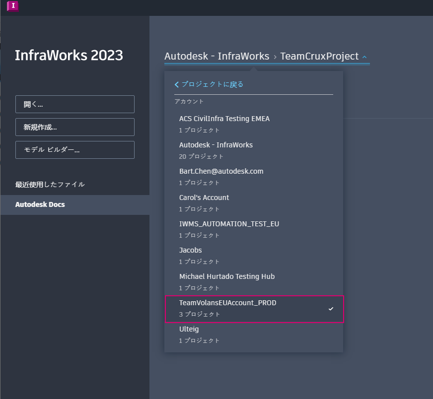Select TeamVolansEUAccount_PROD account
Image resolution: width=433 pixels, height=399 pixels.
[x=254, y=309]
